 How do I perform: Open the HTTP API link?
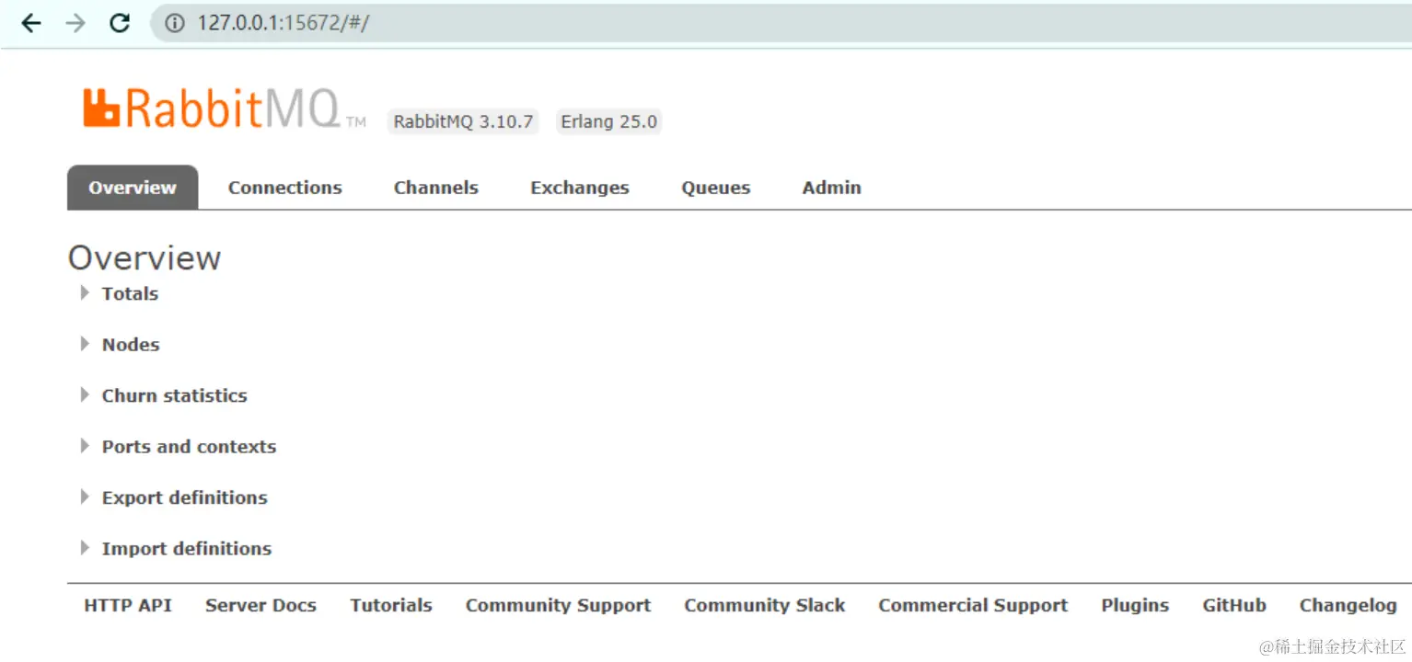(x=128, y=605)
